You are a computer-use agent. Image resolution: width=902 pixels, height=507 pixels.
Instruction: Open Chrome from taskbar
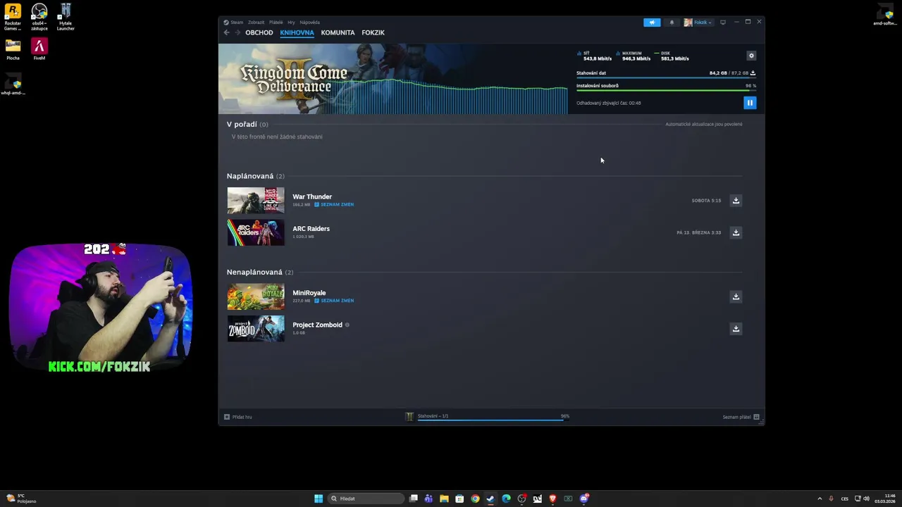click(475, 499)
